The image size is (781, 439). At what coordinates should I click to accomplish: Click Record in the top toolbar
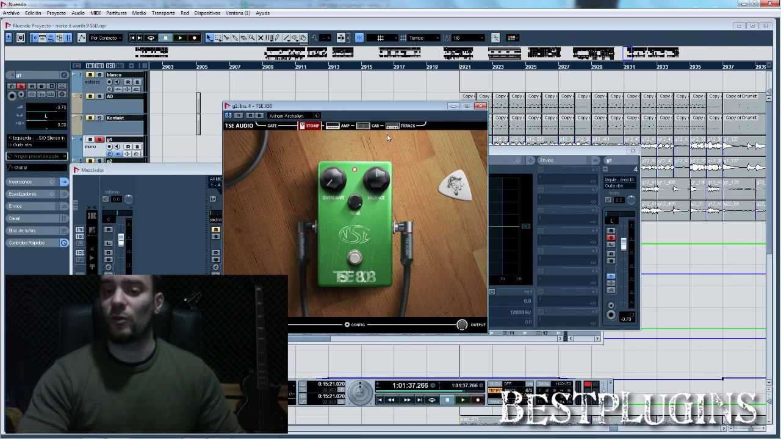pos(194,38)
